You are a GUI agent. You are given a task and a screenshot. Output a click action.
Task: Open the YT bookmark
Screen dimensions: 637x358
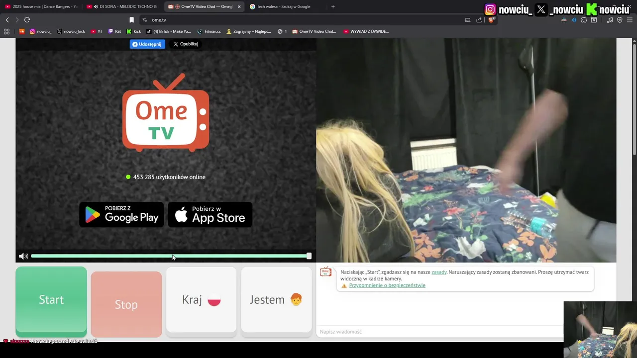click(97, 31)
